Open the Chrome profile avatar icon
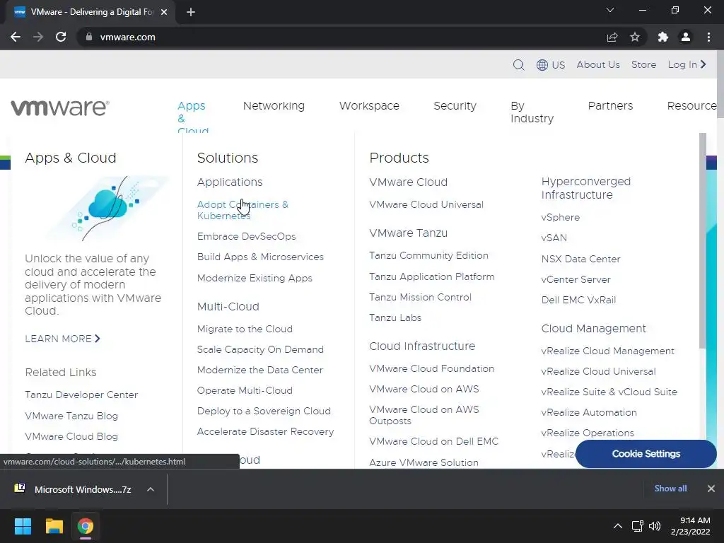This screenshot has height=543, width=724. (x=686, y=37)
